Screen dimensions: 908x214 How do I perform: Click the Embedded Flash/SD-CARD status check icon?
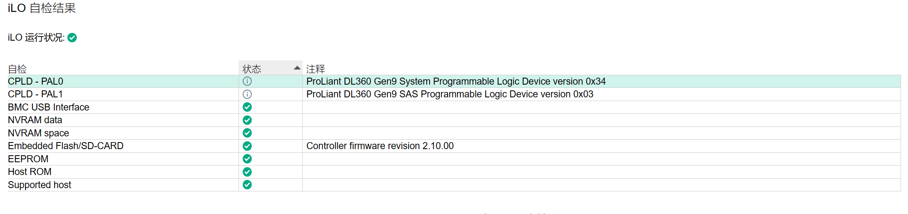pos(247,146)
